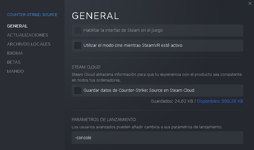
Task: Open the General section in the sidebar
Action: (x=17, y=26)
